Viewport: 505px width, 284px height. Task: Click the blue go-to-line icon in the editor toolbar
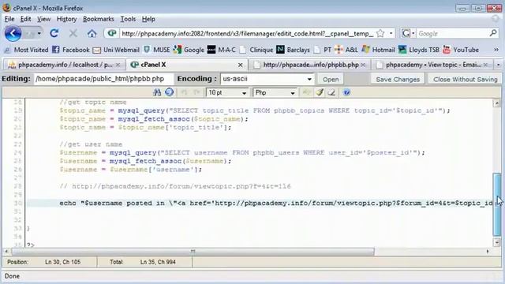pos(170,92)
